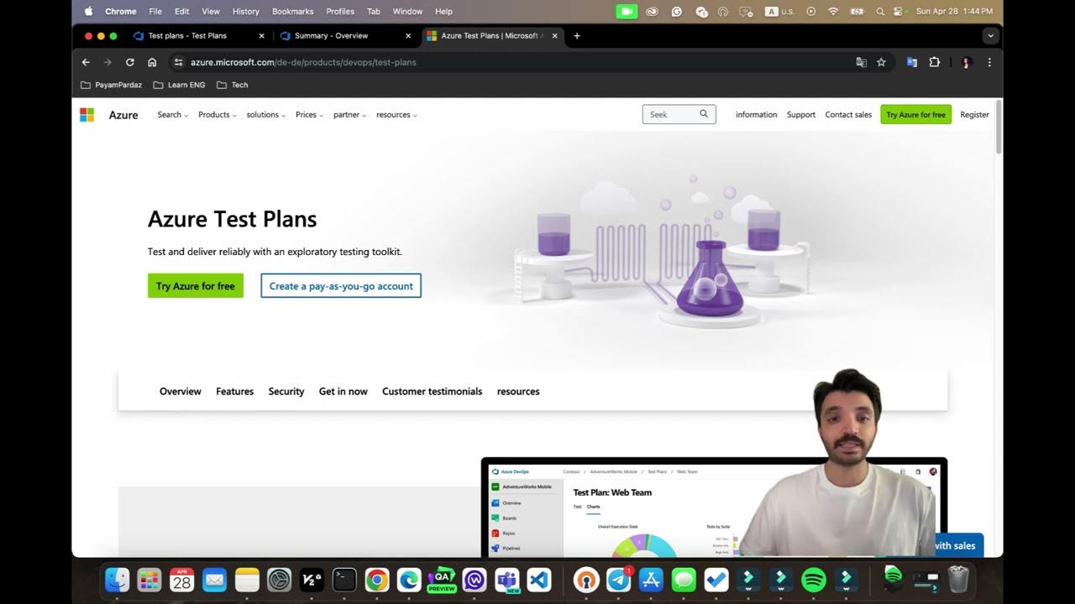The image size is (1075, 604).
Task: Click the site information icon beside the URL
Action: 178,62
